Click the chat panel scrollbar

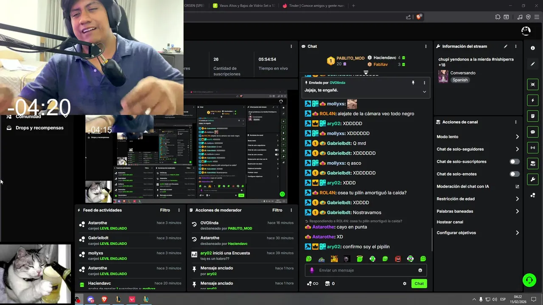pos(432,239)
